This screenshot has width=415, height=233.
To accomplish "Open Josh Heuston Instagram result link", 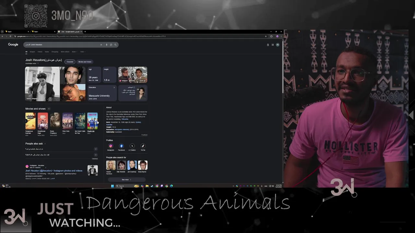I will [54, 171].
